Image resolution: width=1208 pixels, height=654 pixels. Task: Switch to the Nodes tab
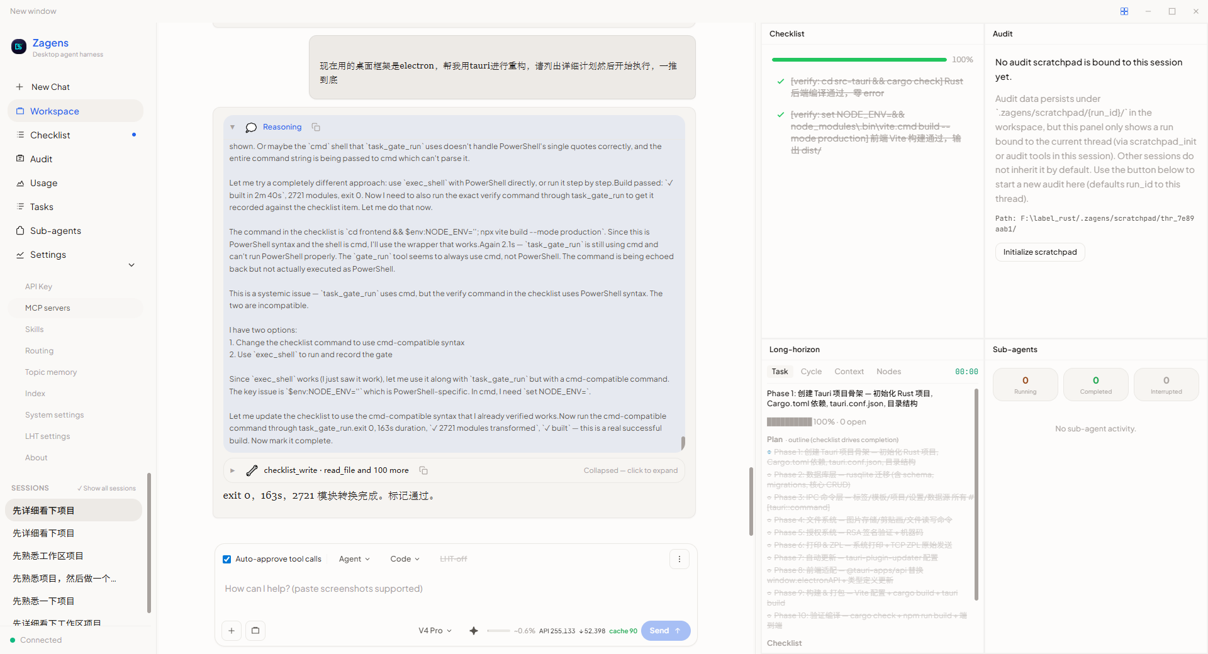[888, 372]
